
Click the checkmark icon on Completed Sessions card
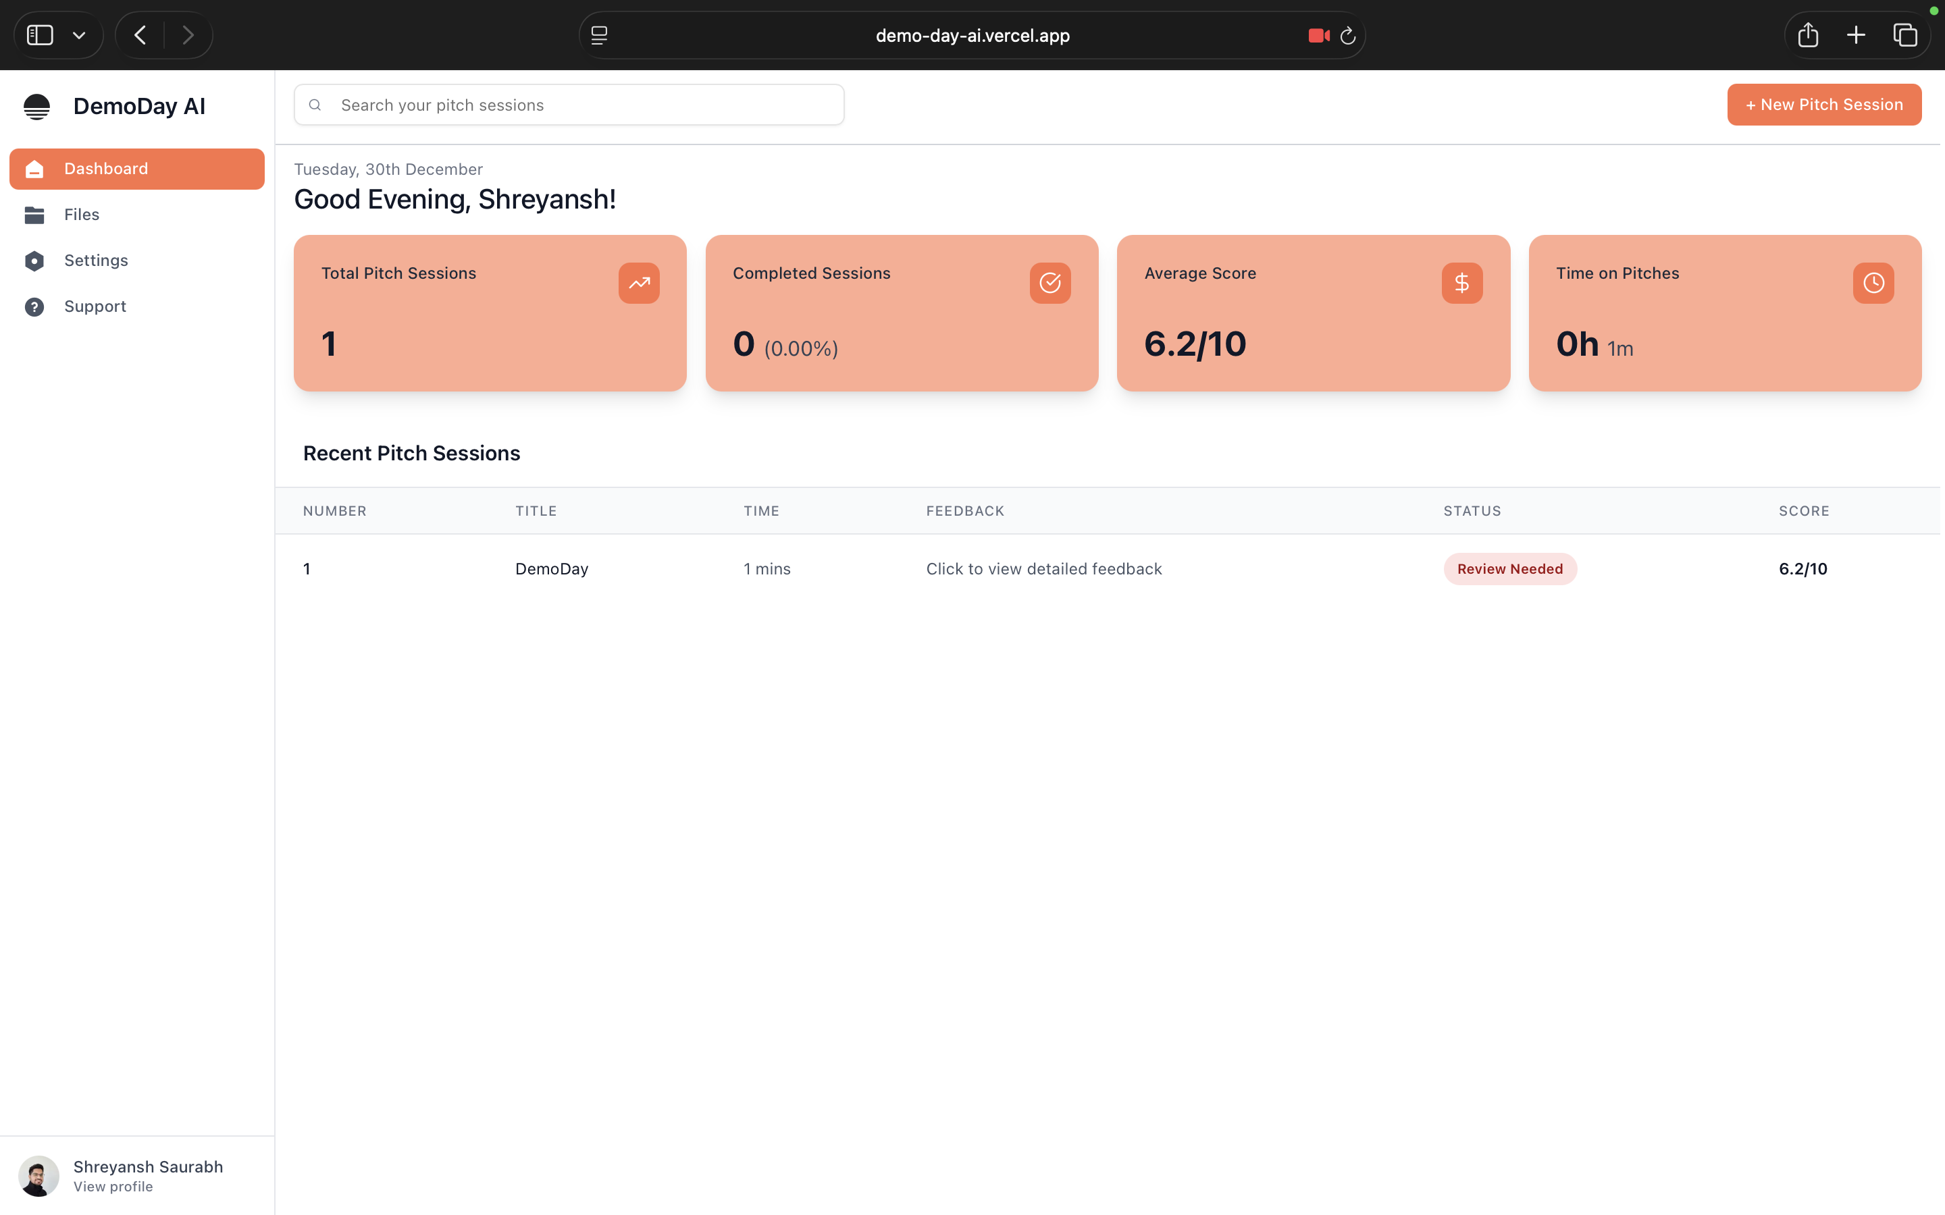tap(1049, 283)
